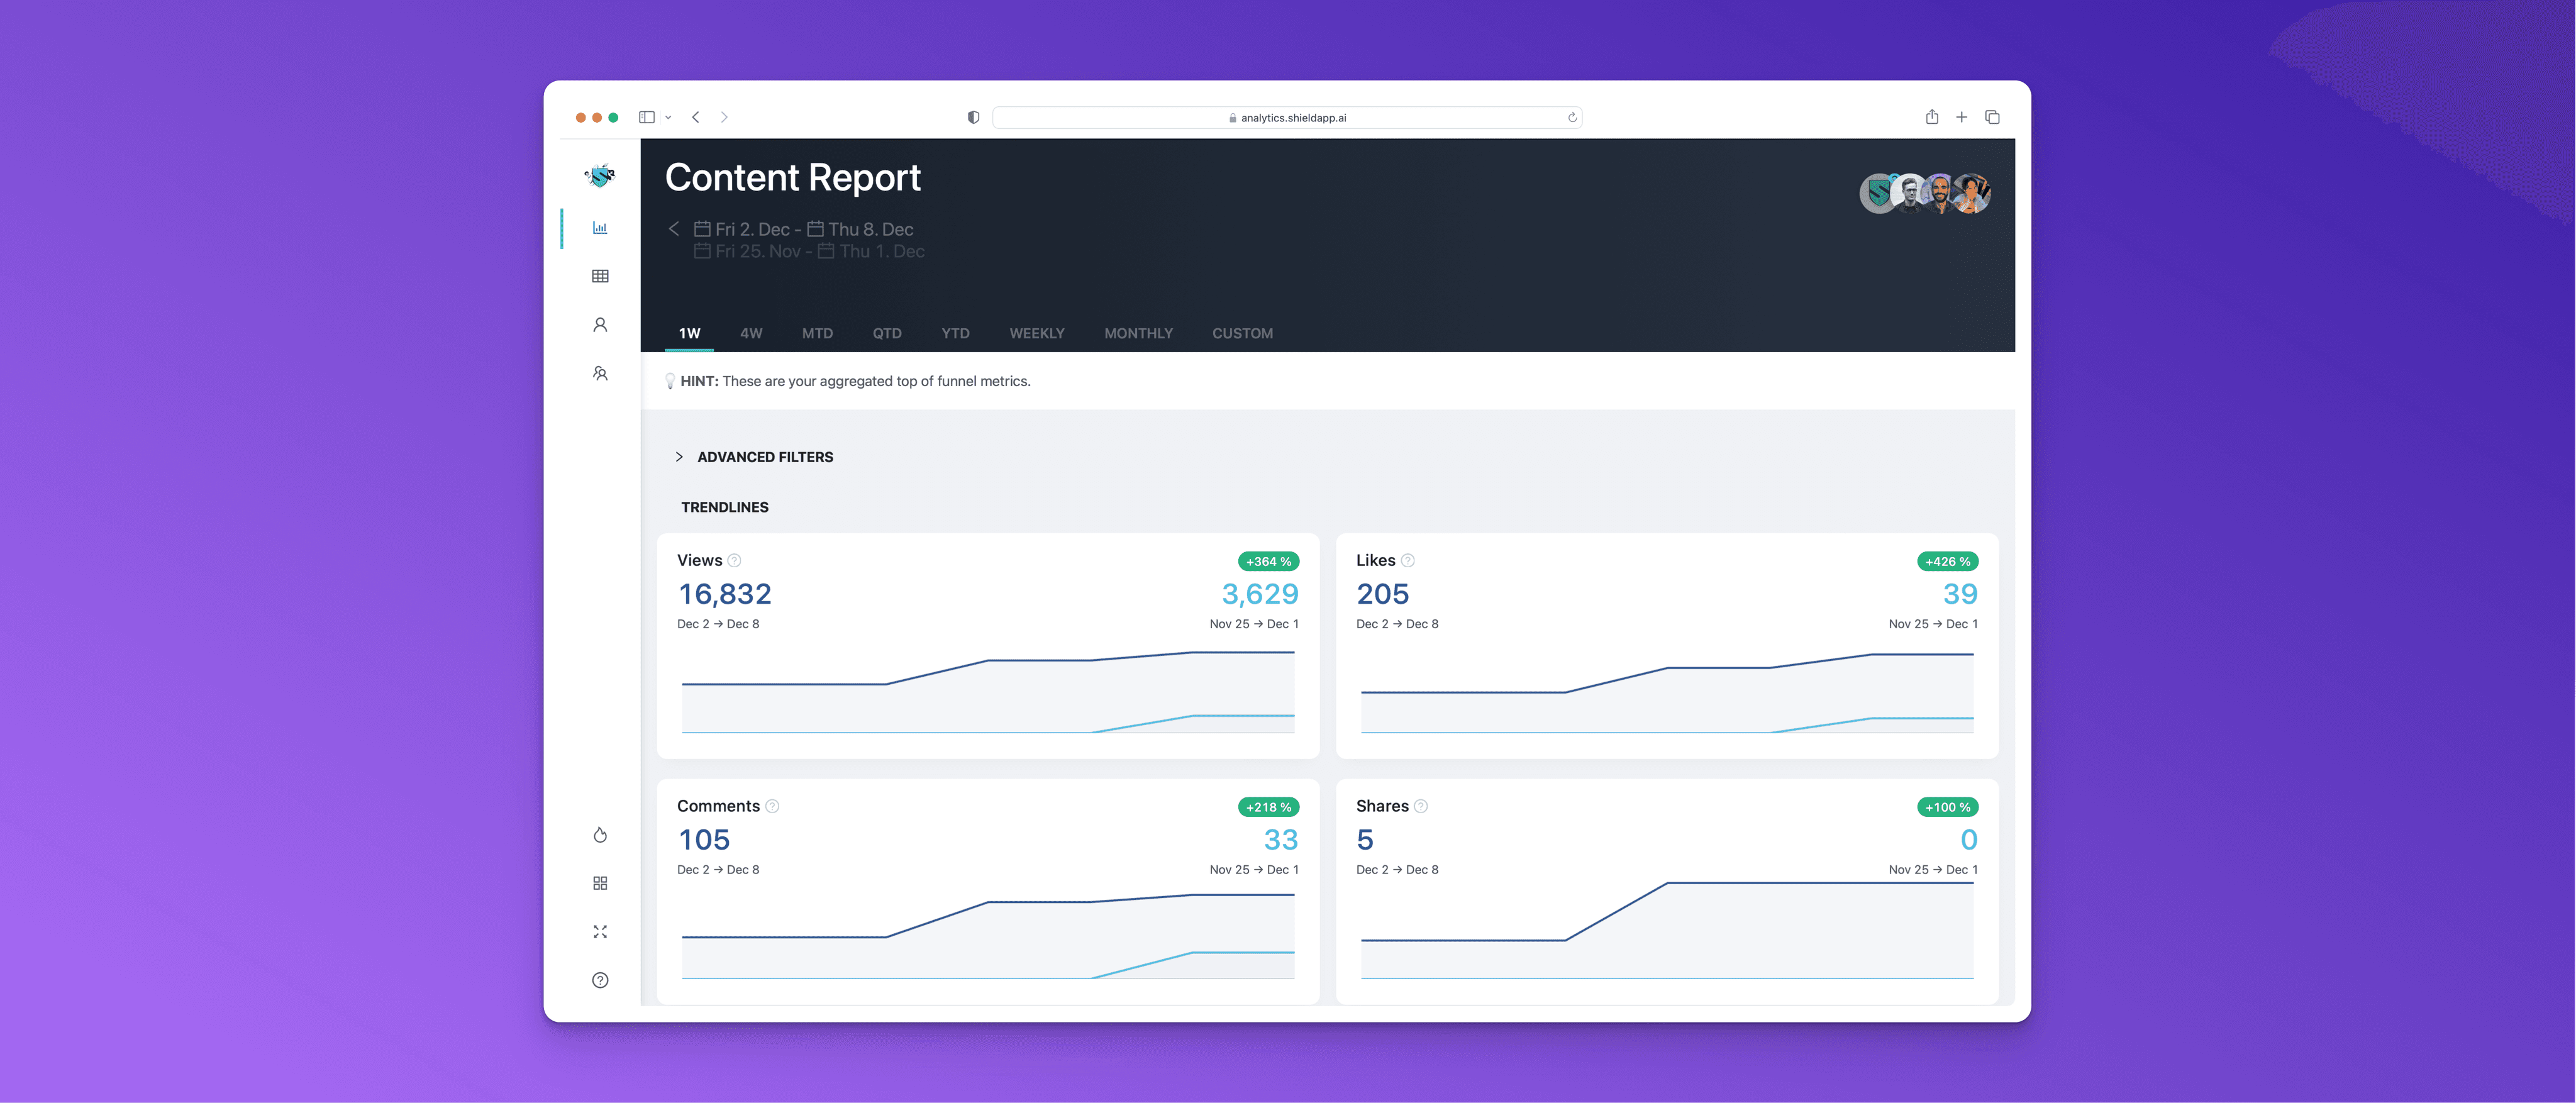Screen dimensions: 2576x1103
Task: Open the table view icon in sidebar
Action: coord(600,276)
